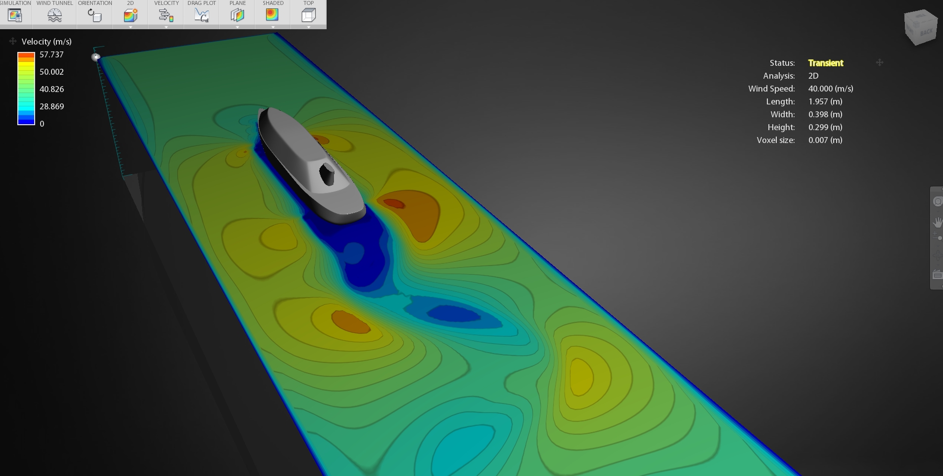The height and width of the screenshot is (476, 943).
Task: Expand the dropdown arrow under Top
Action: click(x=309, y=27)
